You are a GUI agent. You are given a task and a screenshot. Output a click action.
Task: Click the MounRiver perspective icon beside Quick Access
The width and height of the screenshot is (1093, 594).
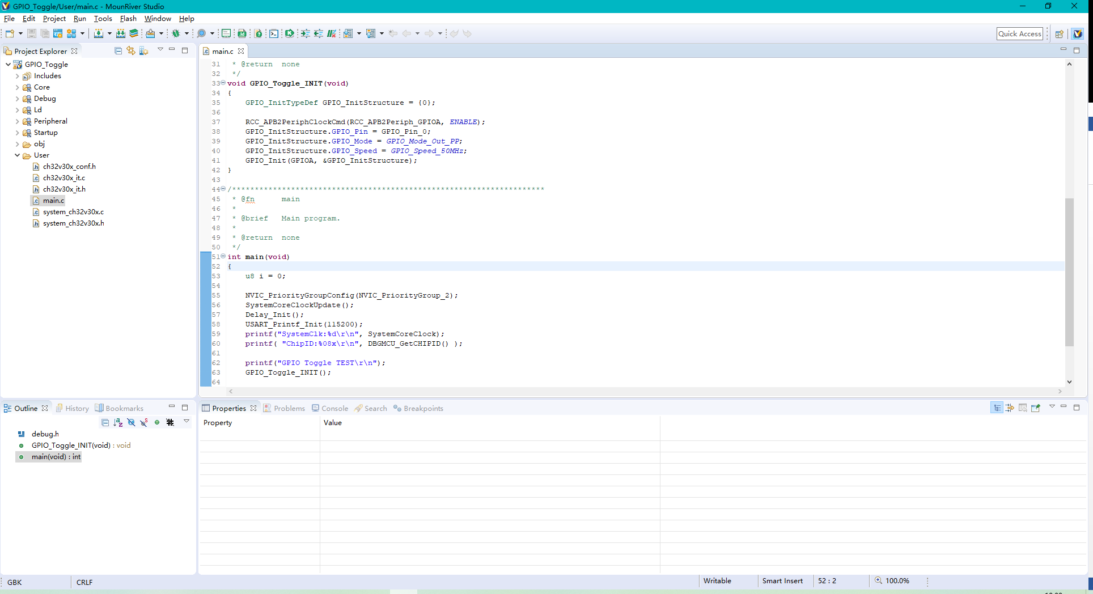coord(1078,34)
